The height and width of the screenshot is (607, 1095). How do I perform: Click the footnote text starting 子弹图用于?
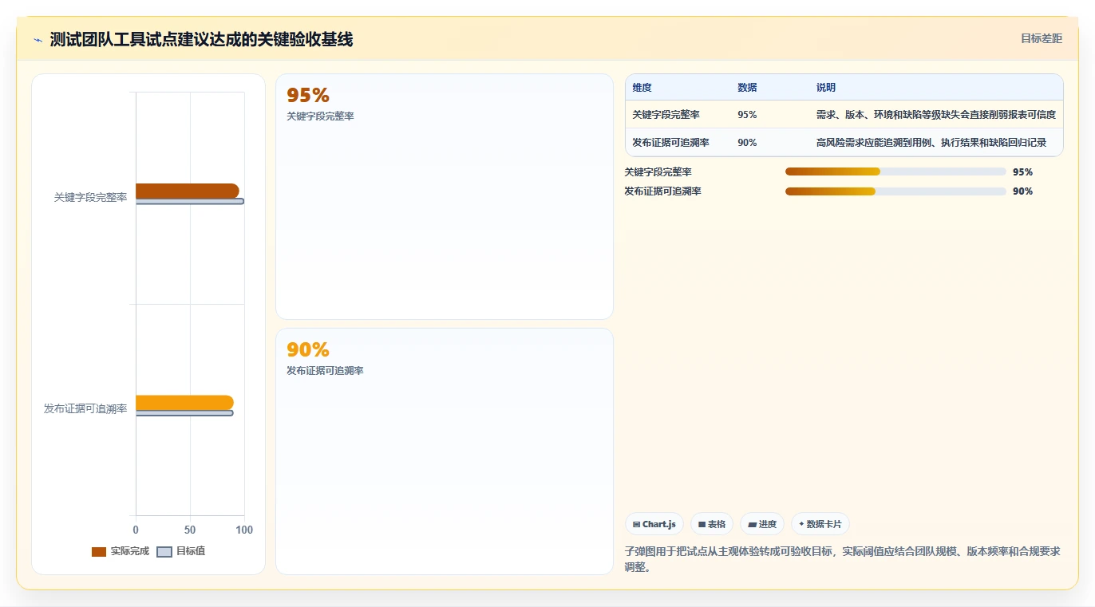(x=842, y=559)
